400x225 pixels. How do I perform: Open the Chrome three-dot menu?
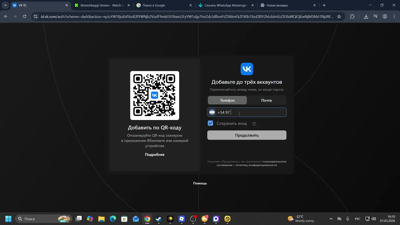(394, 17)
